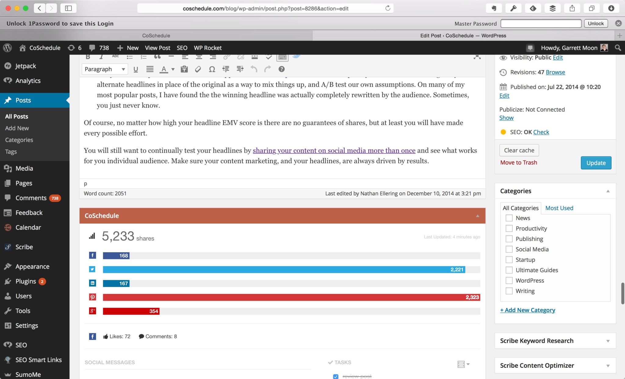Click the Update button
This screenshot has height=379, width=625.
(596, 163)
